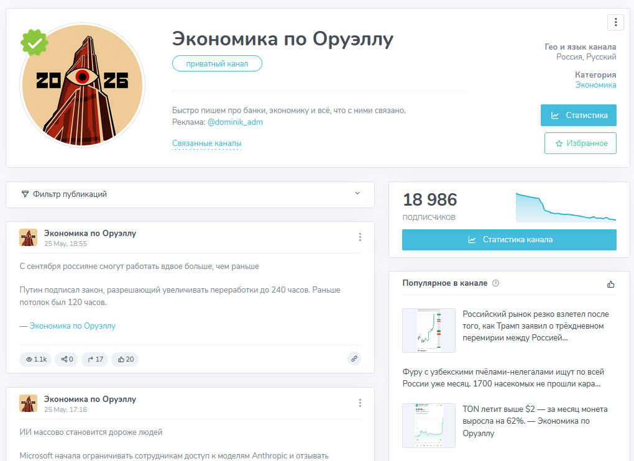Open channel name in 18:55 post header
The width and height of the screenshot is (634, 461).
click(90, 233)
